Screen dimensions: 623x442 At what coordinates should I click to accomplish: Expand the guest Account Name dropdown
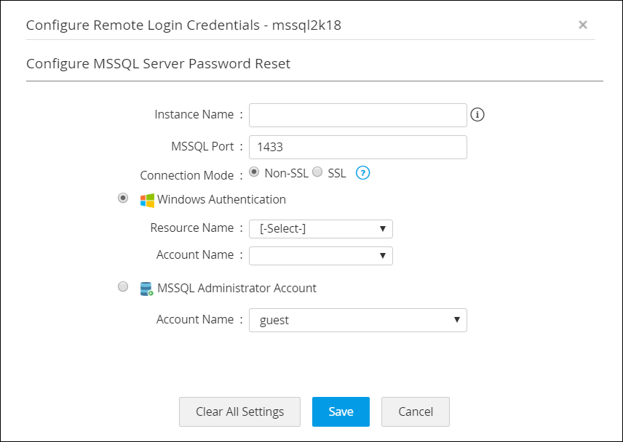tap(357, 320)
